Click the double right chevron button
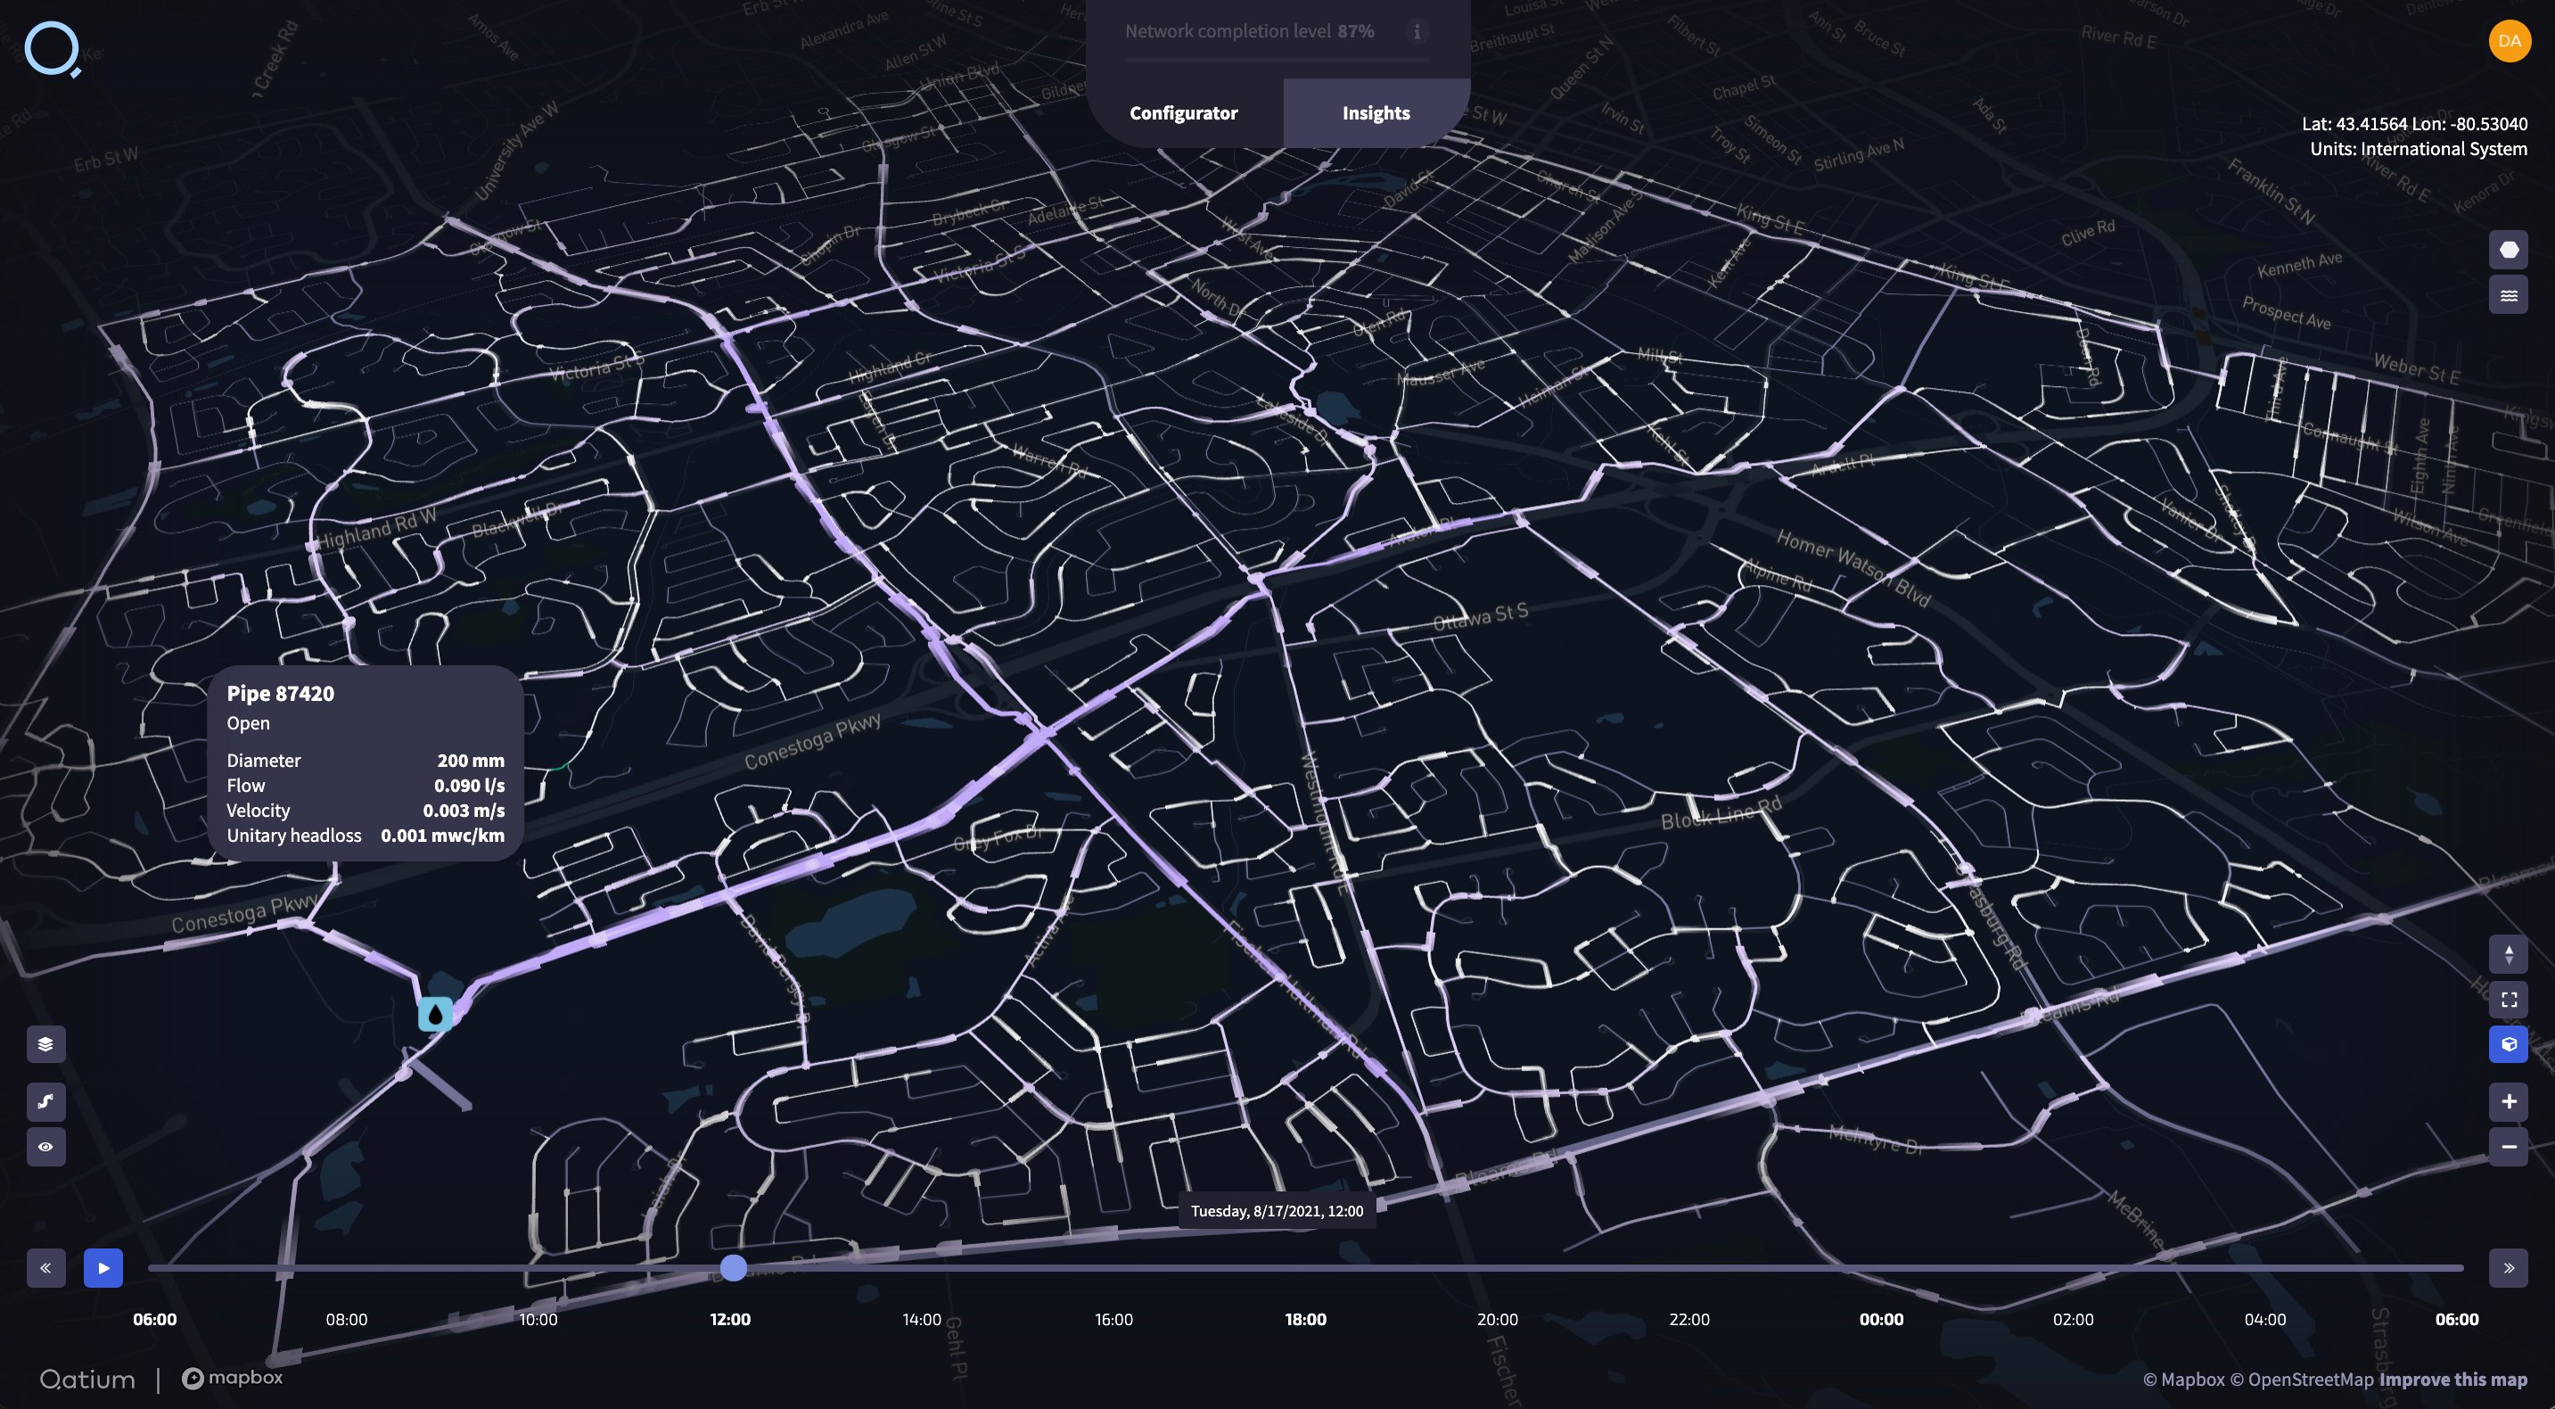The image size is (2555, 1409). click(x=2508, y=1268)
